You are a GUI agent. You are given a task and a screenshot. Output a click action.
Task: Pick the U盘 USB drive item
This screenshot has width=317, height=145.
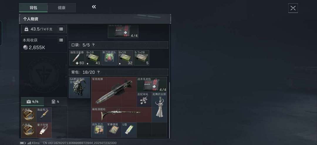click(129, 130)
